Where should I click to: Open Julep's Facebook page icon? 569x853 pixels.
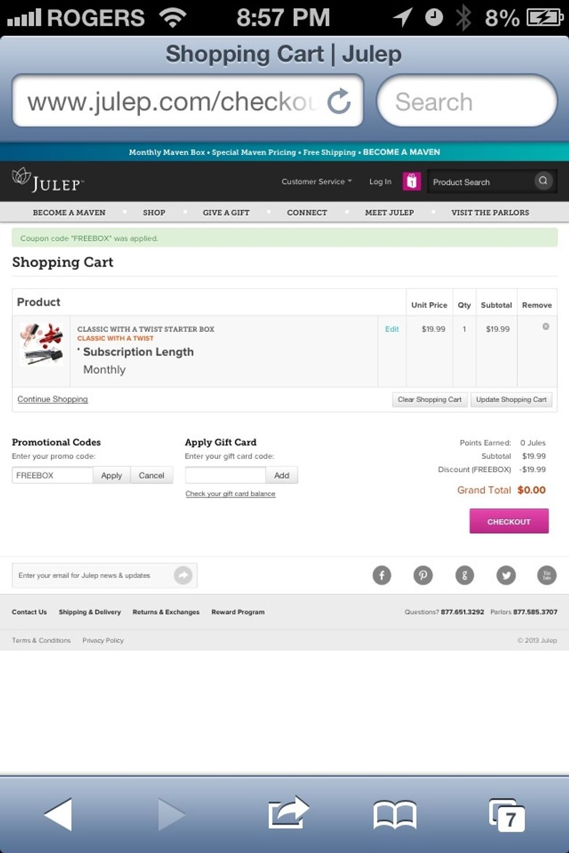point(381,575)
